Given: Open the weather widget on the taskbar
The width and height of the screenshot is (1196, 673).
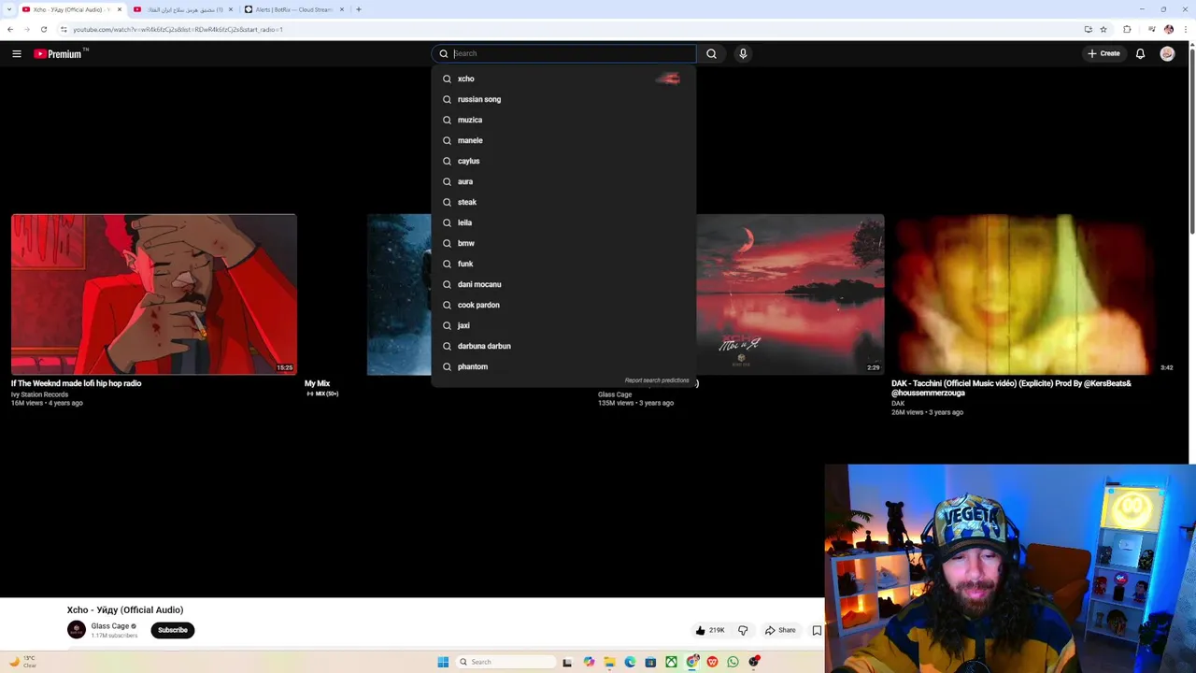Looking at the screenshot, I should (23, 662).
